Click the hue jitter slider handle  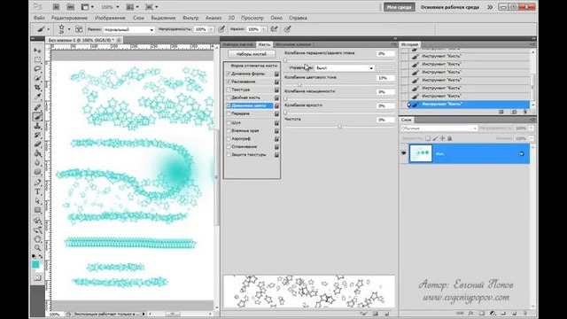point(299,85)
